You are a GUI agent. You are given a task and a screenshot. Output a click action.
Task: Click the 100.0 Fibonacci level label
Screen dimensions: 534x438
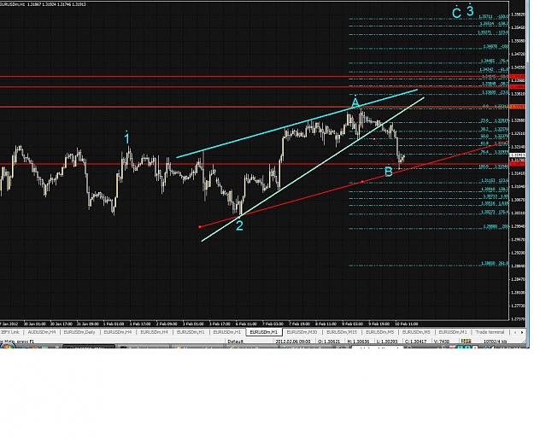[484, 166]
